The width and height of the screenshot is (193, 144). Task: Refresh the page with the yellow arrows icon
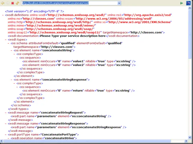17,3
